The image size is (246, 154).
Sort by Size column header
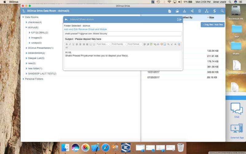click(211, 18)
